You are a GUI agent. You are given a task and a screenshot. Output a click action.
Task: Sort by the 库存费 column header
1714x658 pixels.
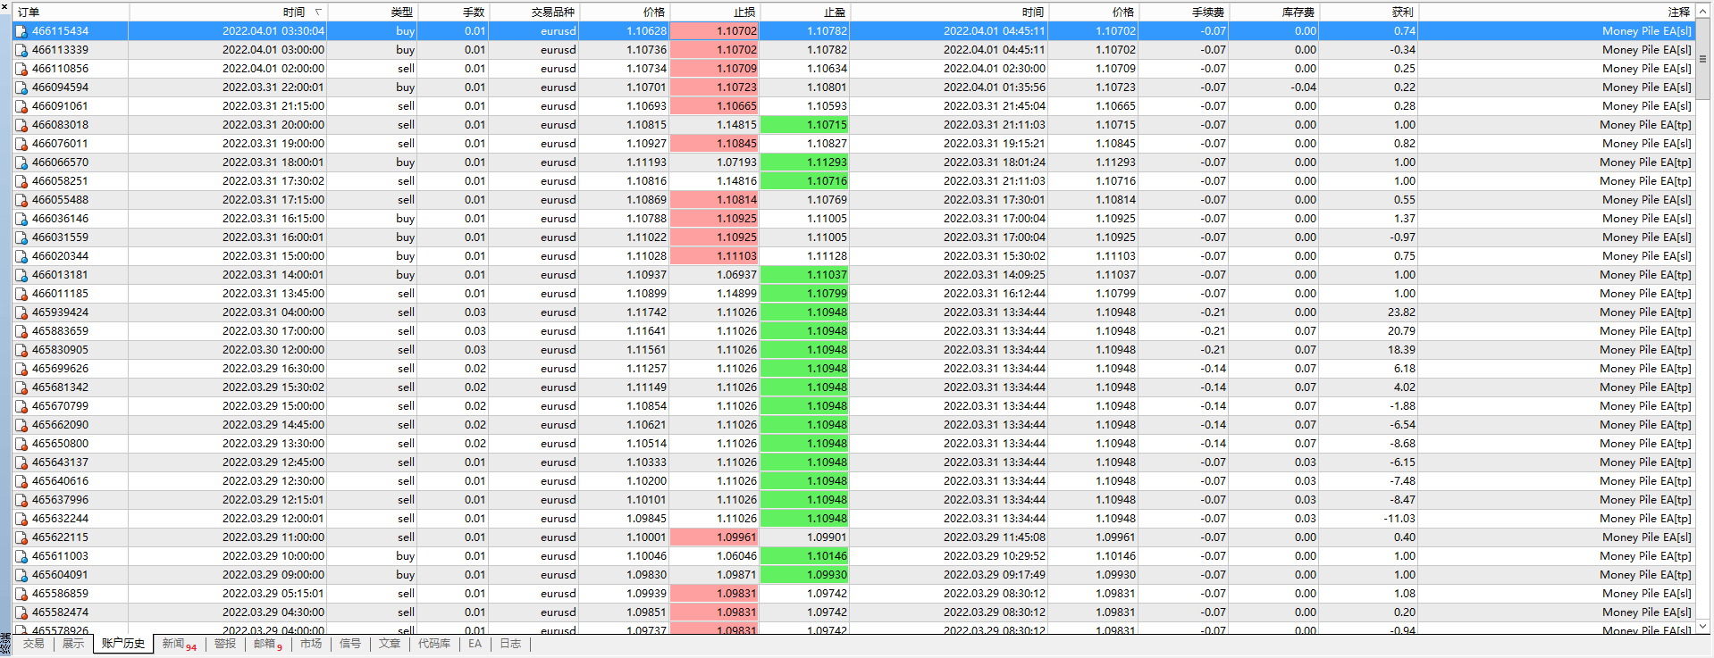(x=1273, y=12)
